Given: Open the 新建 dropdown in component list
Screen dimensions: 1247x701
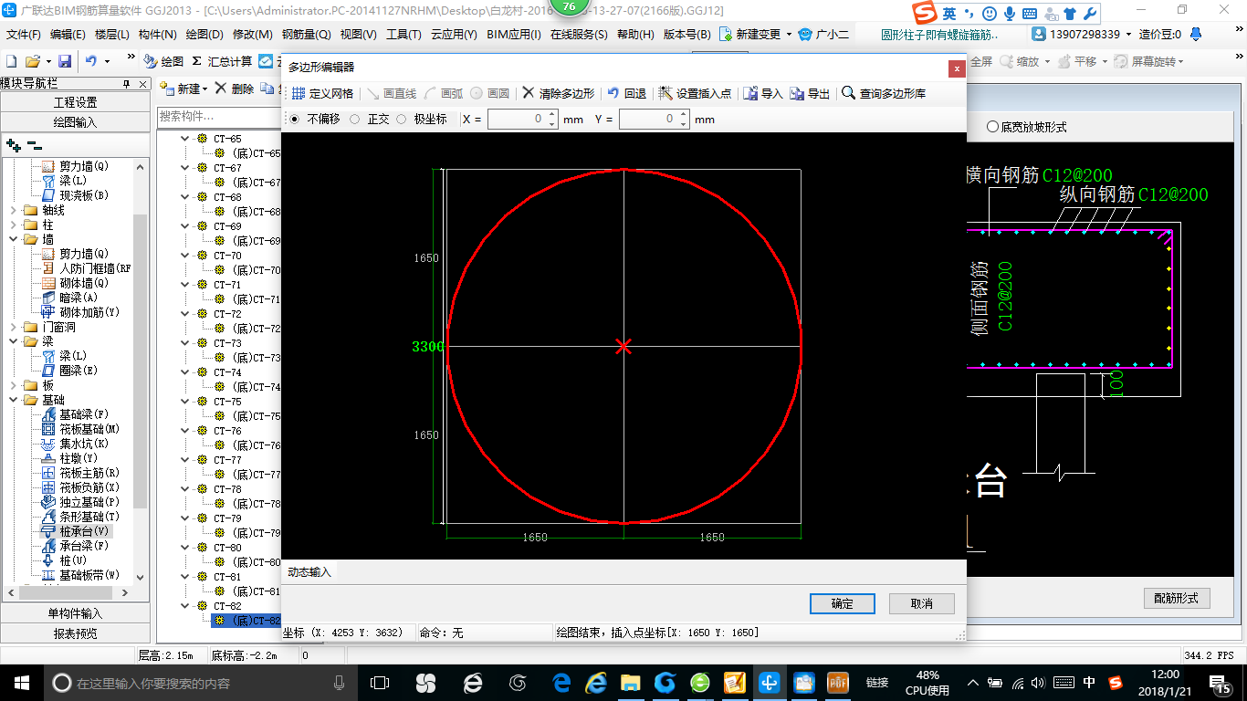Looking at the screenshot, I should 205,89.
